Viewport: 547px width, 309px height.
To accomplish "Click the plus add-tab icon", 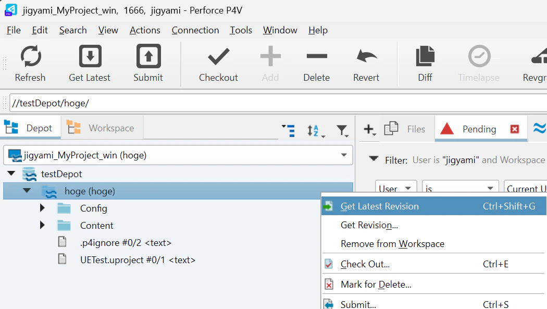I will pyautogui.click(x=369, y=129).
